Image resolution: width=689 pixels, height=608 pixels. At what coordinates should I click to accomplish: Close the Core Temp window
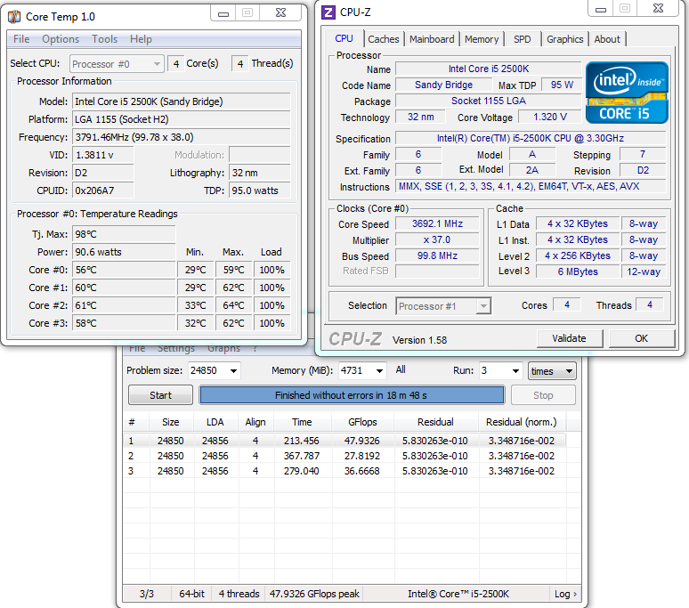point(280,13)
